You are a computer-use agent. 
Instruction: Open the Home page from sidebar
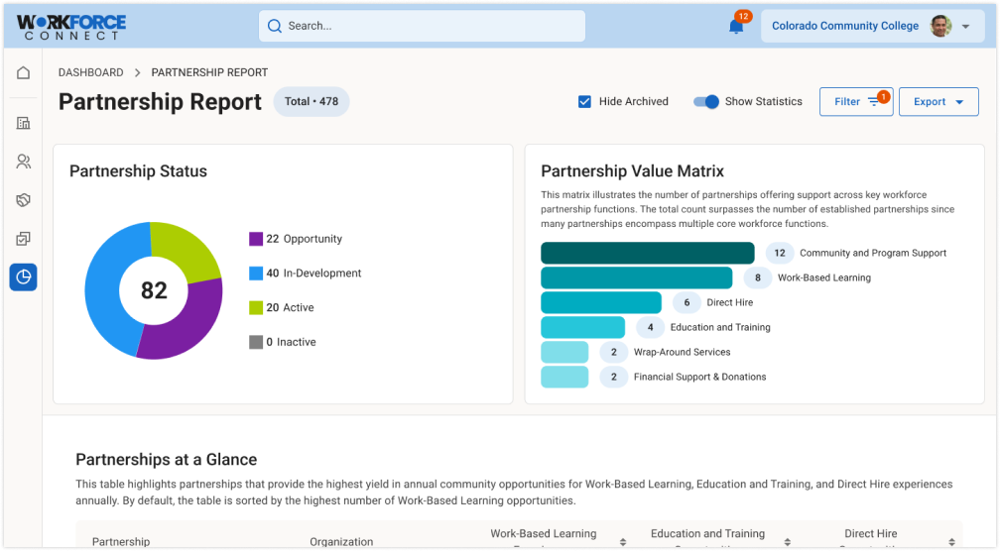point(23,72)
